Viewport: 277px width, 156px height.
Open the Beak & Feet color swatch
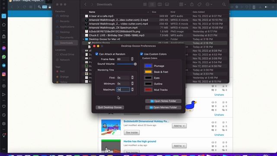point(148,72)
